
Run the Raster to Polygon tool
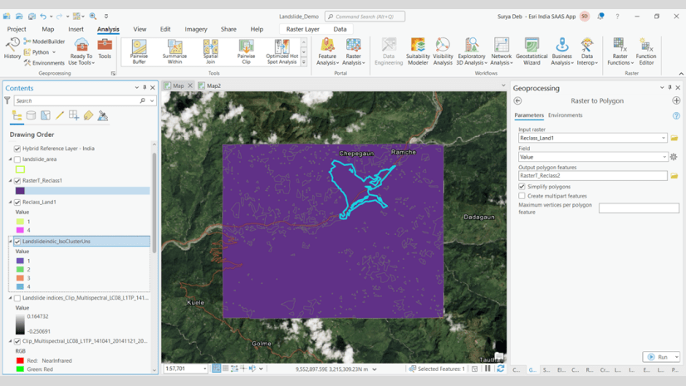[659, 357]
